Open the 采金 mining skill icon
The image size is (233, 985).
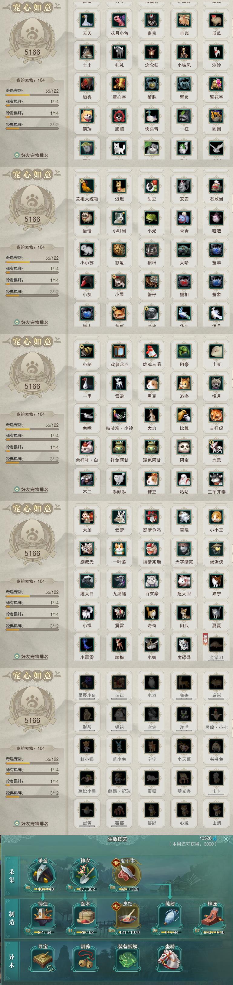click(x=41, y=874)
